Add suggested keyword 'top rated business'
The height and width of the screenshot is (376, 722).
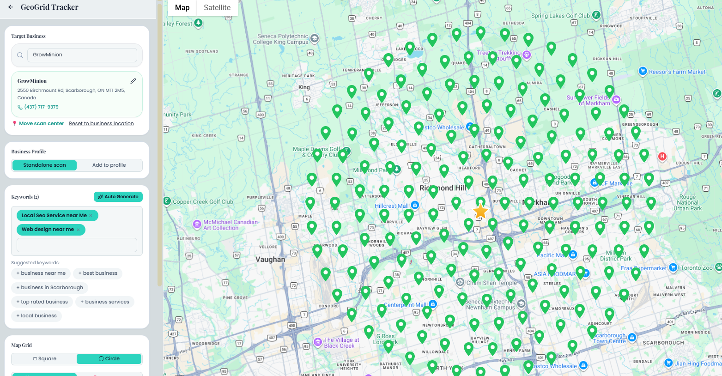[42, 302]
